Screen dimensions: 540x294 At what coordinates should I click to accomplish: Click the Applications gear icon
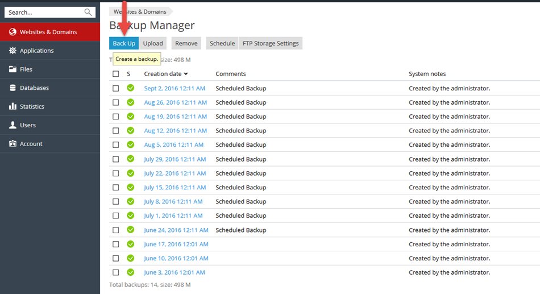pos(13,51)
